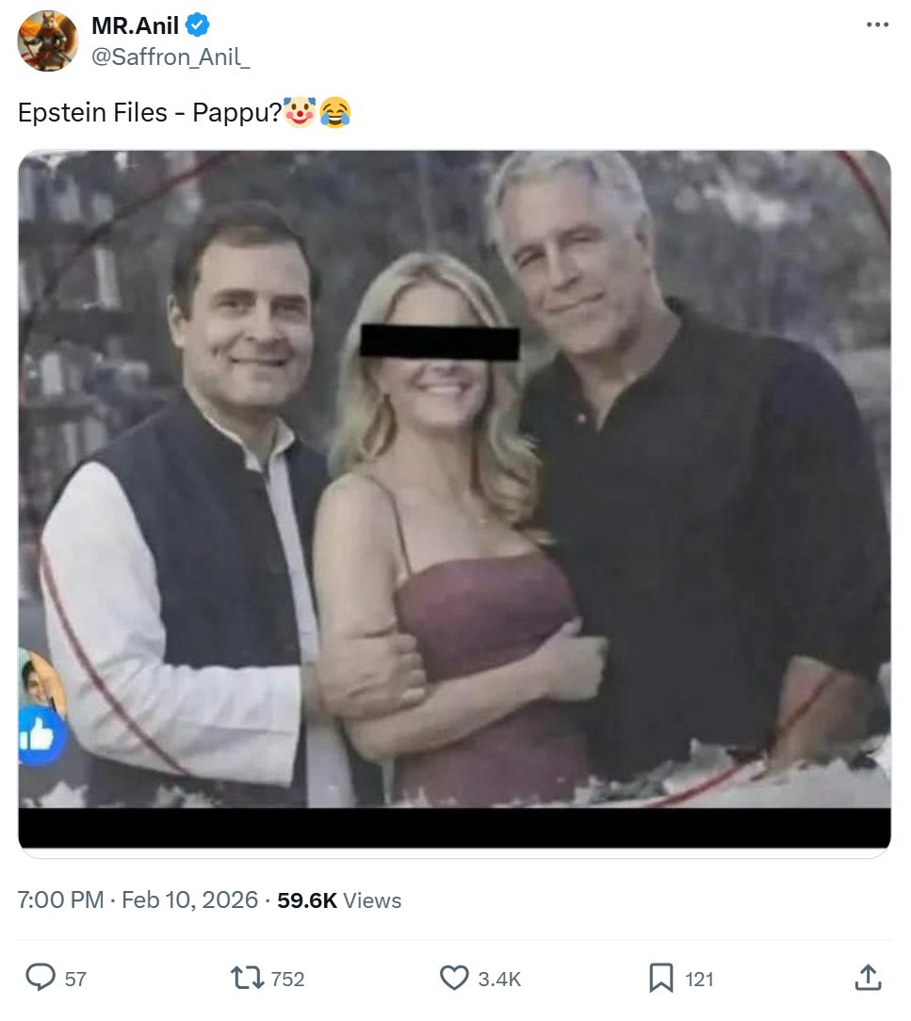Click the clown face emoji in the post
This screenshot has height=1021, width=911.
(x=301, y=113)
